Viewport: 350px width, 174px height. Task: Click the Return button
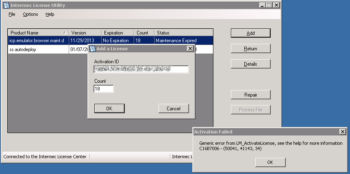[x=251, y=49]
